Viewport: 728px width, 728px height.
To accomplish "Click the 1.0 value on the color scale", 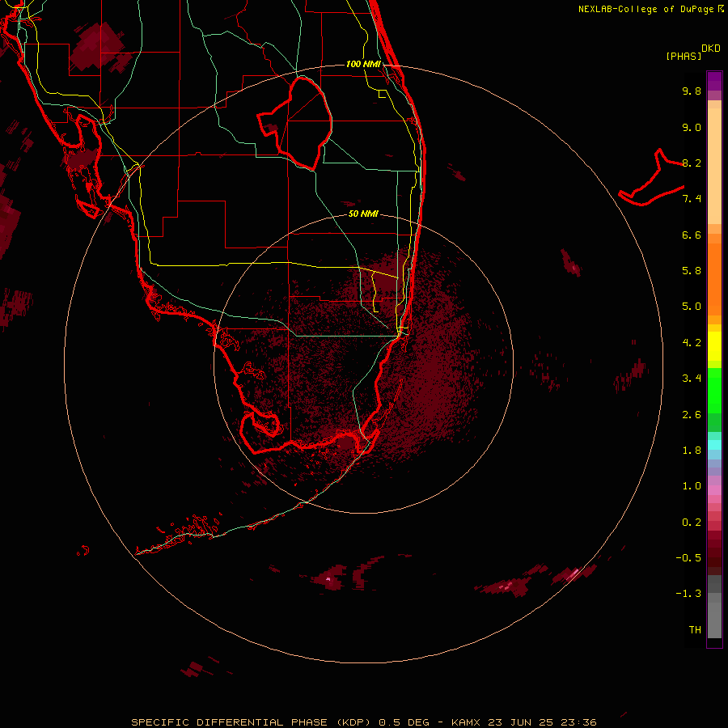I will [x=692, y=486].
